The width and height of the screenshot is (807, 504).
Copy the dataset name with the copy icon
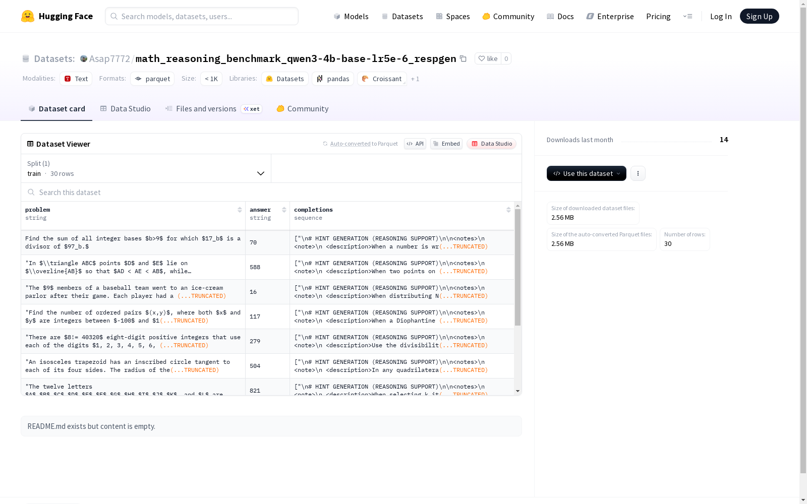(x=463, y=58)
